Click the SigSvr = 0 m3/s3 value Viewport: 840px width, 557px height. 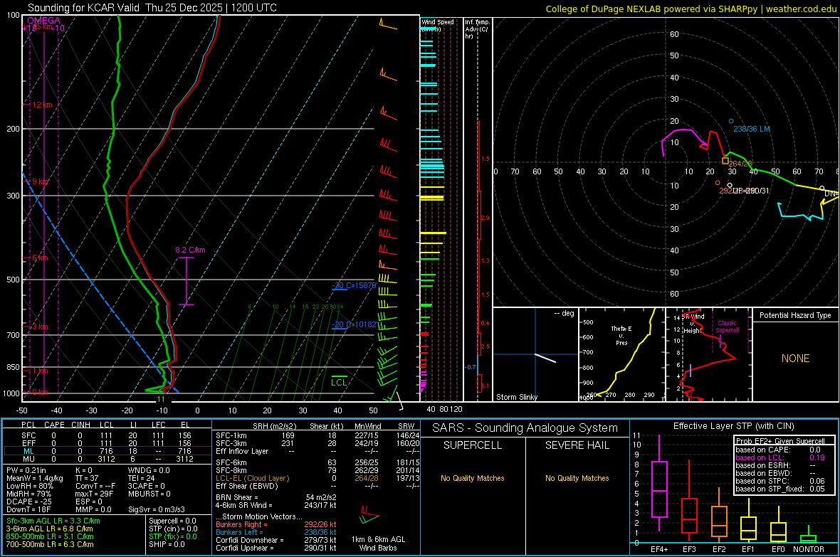[x=157, y=509]
